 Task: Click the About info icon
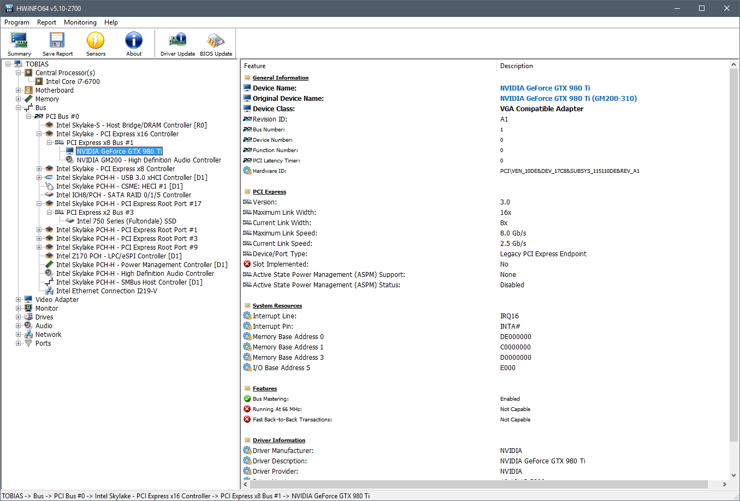click(134, 44)
